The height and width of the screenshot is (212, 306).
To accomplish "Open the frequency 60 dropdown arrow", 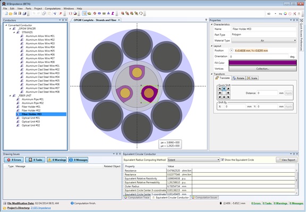I will [275, 14].
